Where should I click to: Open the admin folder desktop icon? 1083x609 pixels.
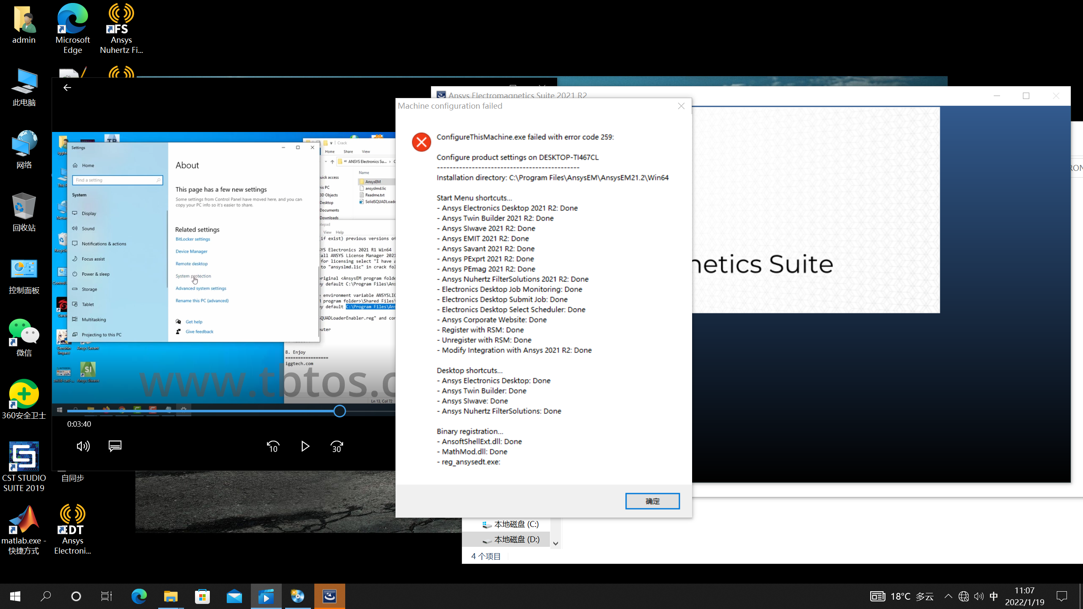tap(24, 25)
